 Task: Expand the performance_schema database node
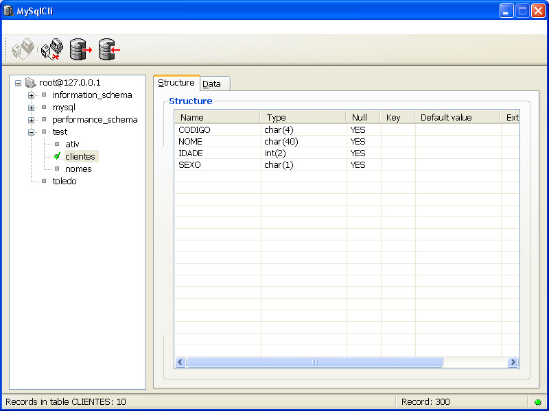[31, 120]
